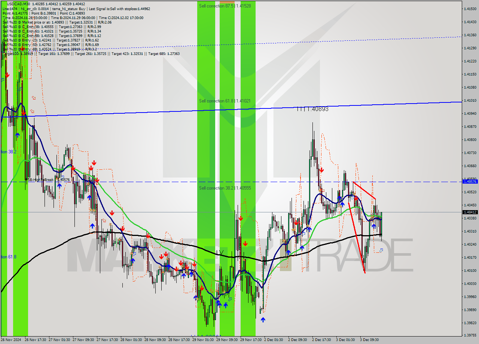
Task: Click the 1.40030 price axis label
Action: pyautogui.click(x=470, y=283)
